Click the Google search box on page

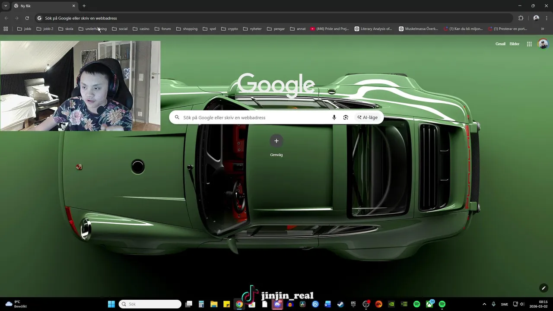click(276, 117)
